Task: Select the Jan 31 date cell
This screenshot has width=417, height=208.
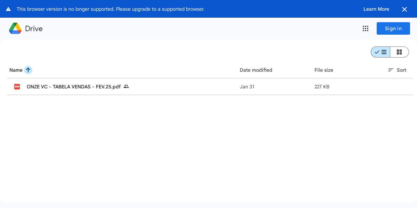Action: 247,87
